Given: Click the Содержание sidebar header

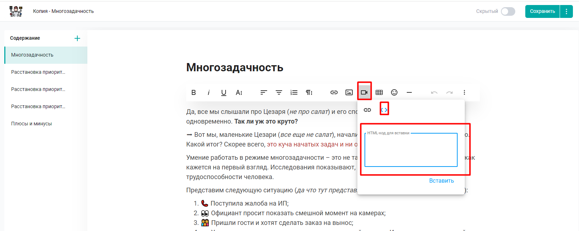Looking at the screenshot, I should pos(25,38).
